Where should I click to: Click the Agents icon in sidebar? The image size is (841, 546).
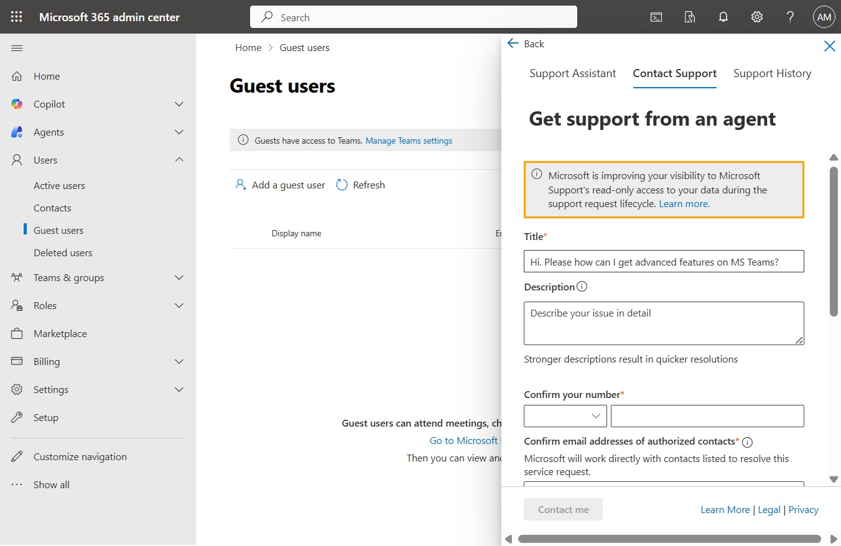click(17, 132)
